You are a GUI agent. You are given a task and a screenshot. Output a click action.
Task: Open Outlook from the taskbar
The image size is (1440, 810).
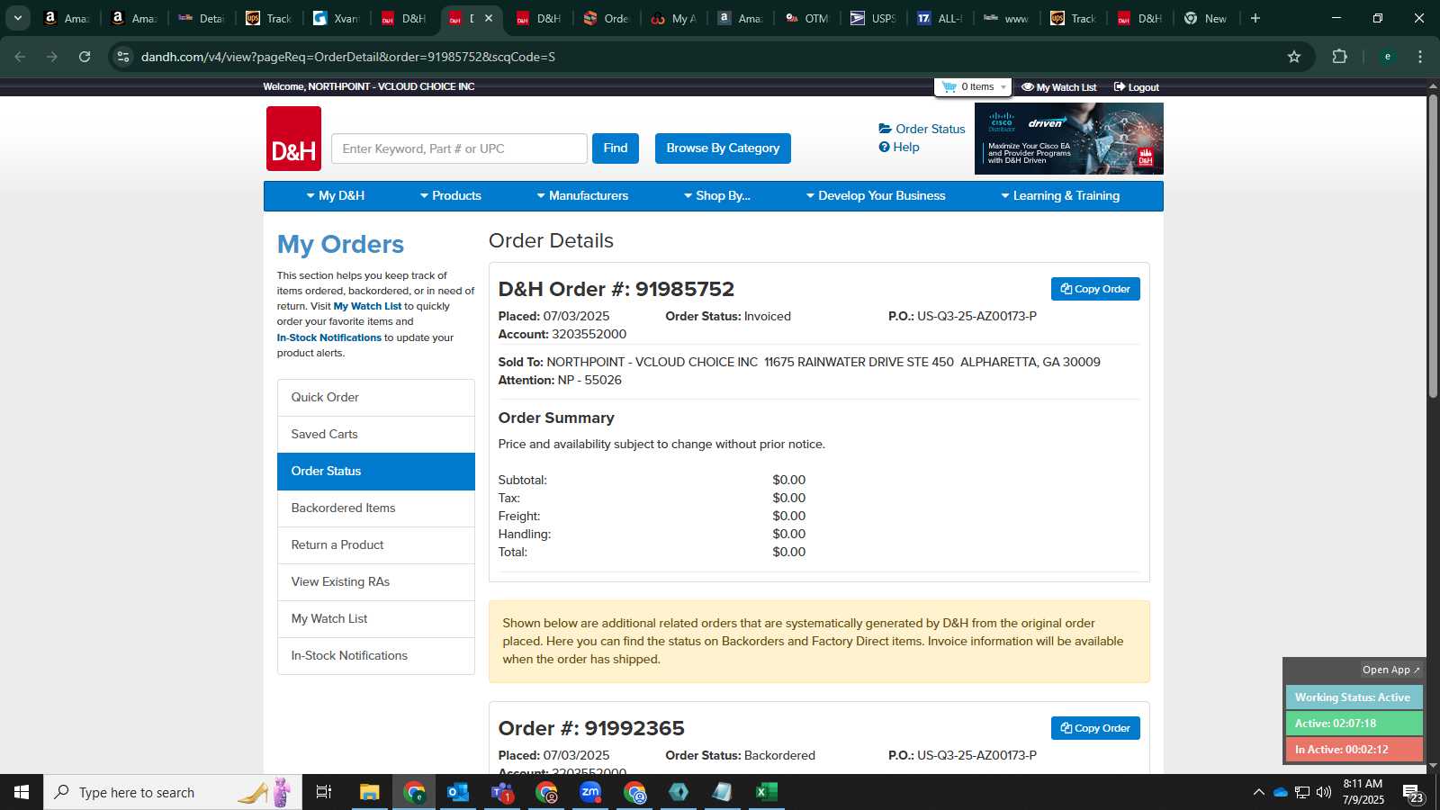(458, 792)
